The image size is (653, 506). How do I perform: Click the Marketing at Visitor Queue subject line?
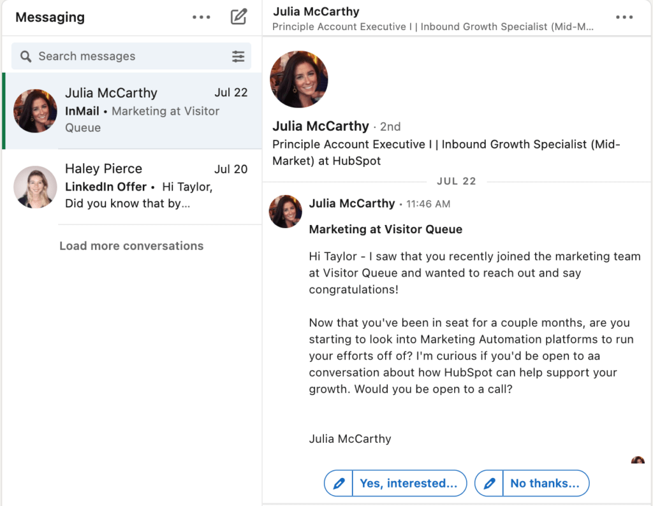[386, 229]
